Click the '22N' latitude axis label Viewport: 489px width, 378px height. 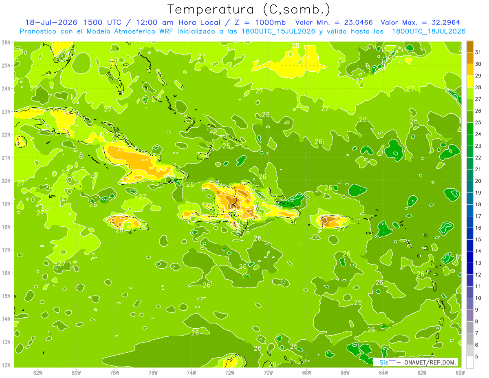click(6, 135)
